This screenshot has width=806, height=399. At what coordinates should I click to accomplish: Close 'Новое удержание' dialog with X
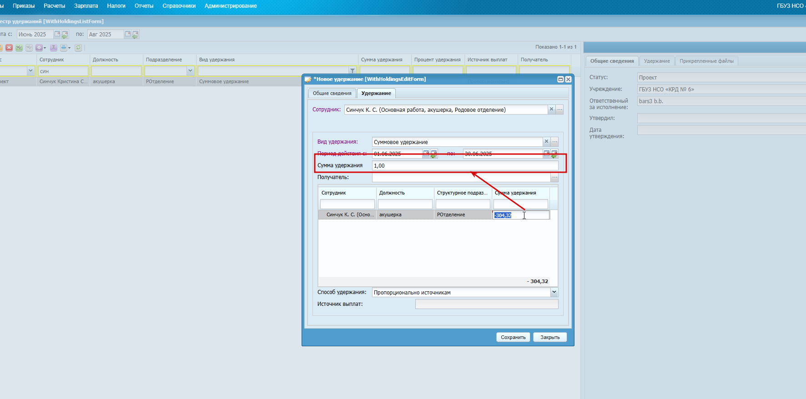pos(568,79)
